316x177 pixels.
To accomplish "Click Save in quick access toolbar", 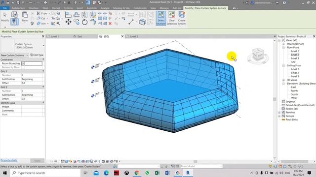I will (18, 2).
